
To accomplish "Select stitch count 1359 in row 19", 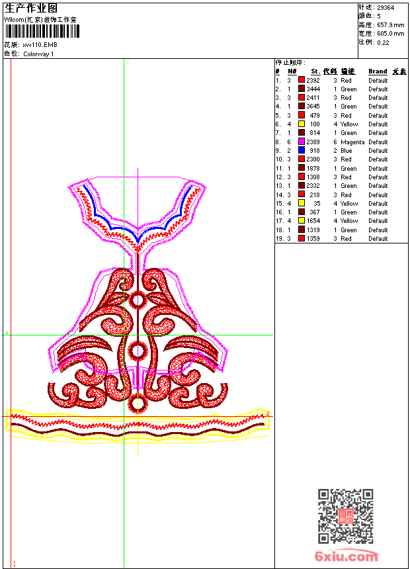I will pos(313,239).
